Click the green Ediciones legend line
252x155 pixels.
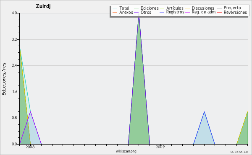(136, 8)
